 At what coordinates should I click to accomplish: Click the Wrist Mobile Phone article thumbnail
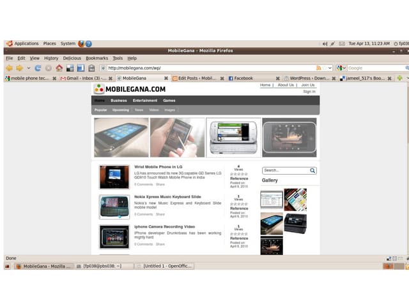click(114, 177)
